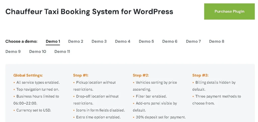The height and width of the screenshot is (122, 258).
Task: Switch to the Demo 2 tab
Action: pyautogui.click(x=76, y=41)
